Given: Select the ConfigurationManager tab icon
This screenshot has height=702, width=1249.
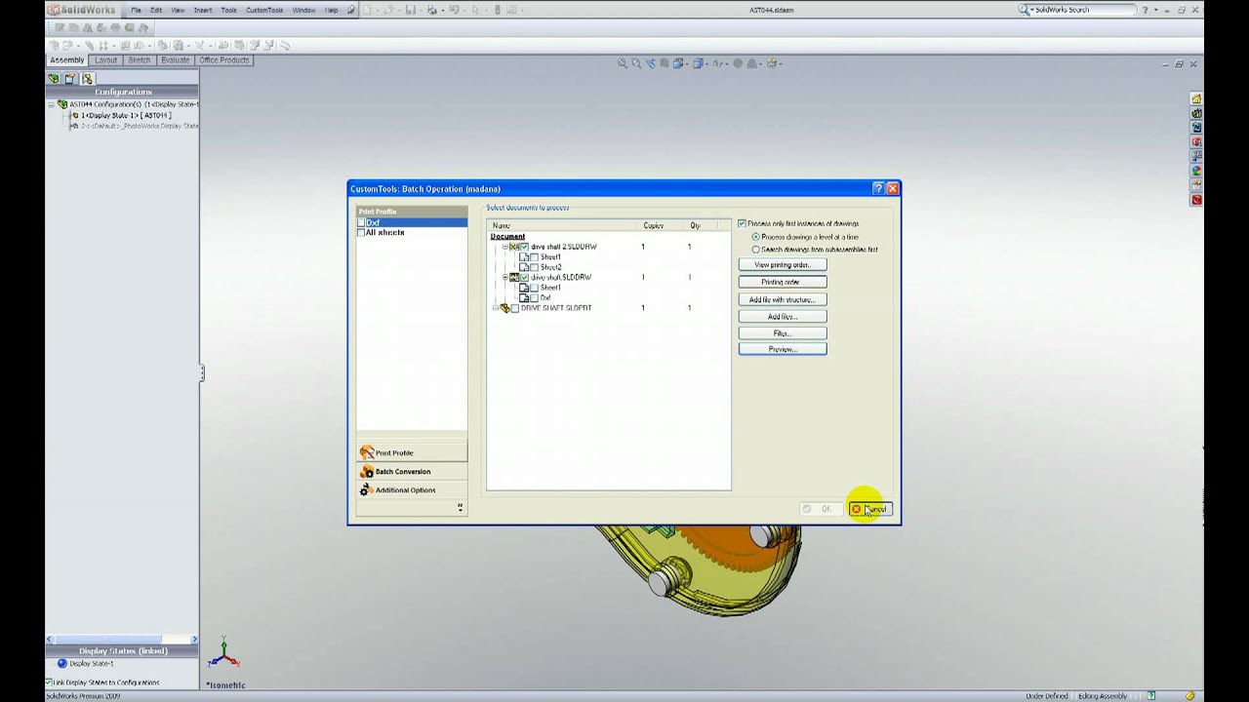Looking at the screenshot, I should 87,78.
